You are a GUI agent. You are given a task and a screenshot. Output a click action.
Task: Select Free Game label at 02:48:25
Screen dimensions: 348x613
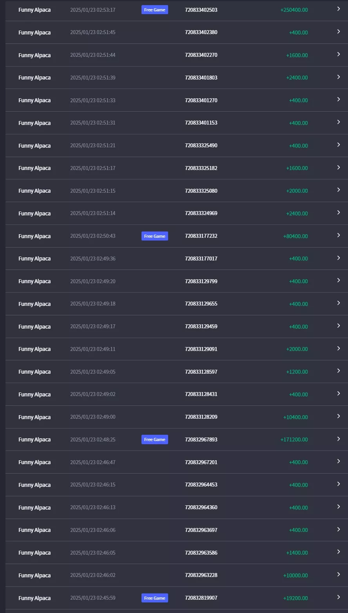(155, 439)
